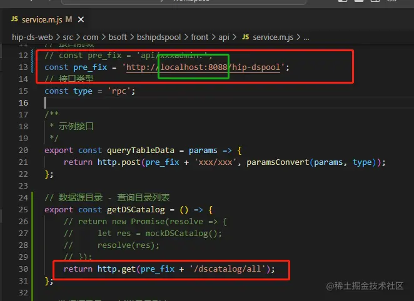Click line number 25 in the gutter
The height and width of the screenshot is (301, 414).
[x=23, y=210]
